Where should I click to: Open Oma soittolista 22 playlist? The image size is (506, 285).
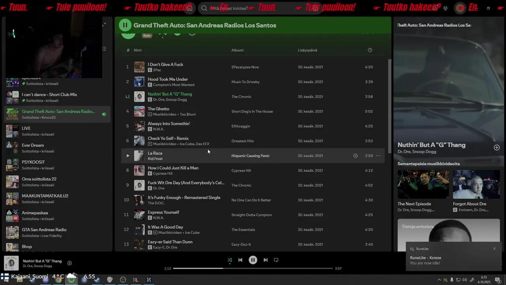(57, 182)
